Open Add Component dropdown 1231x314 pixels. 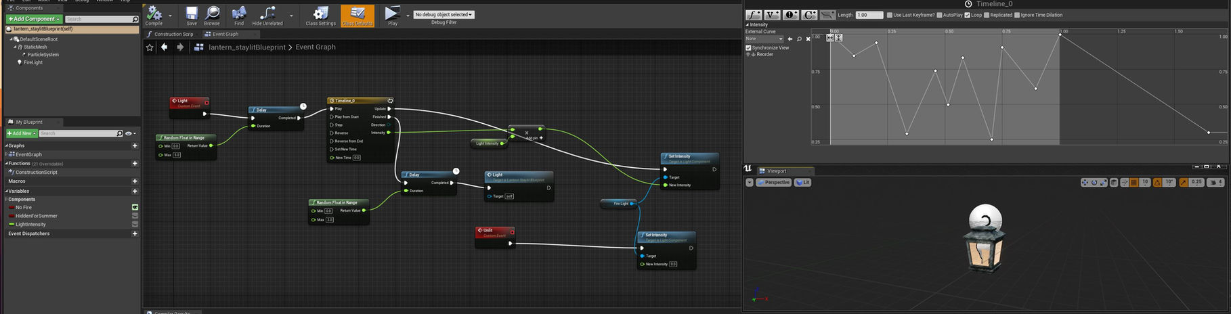coord(35,19)
